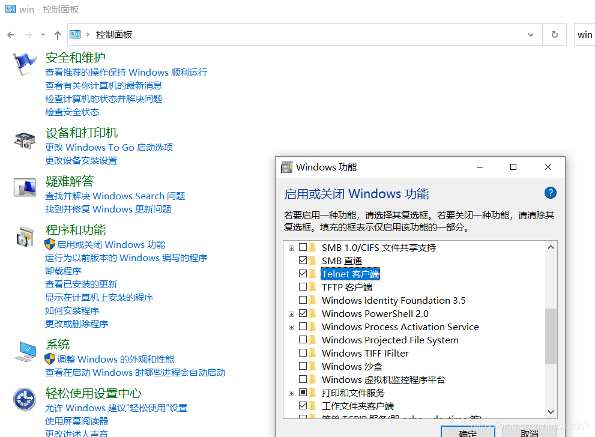Click the Ease of Access Center icon
This screenshot has height=437, width=595.
click(24, 399)
